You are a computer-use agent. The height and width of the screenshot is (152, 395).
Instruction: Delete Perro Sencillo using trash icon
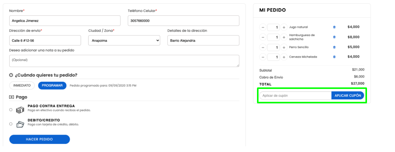click(334, 47)
